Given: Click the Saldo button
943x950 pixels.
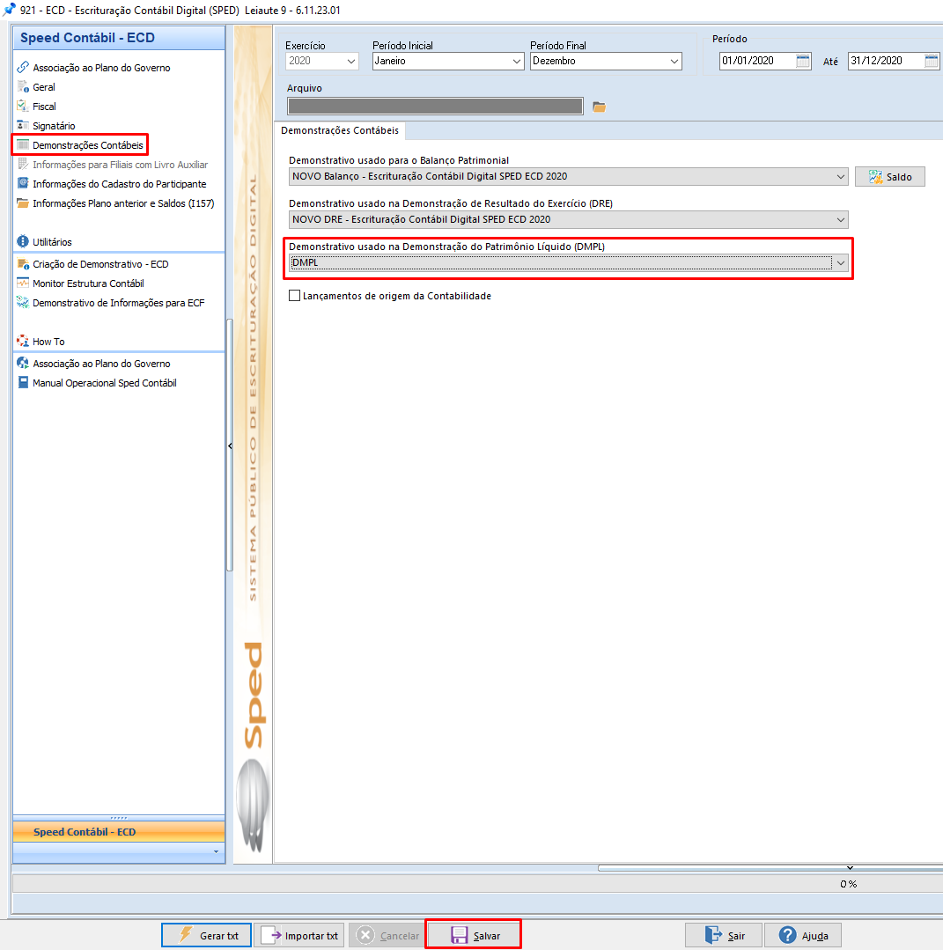Looking at the screenshot, I should [x=889, y=176].
